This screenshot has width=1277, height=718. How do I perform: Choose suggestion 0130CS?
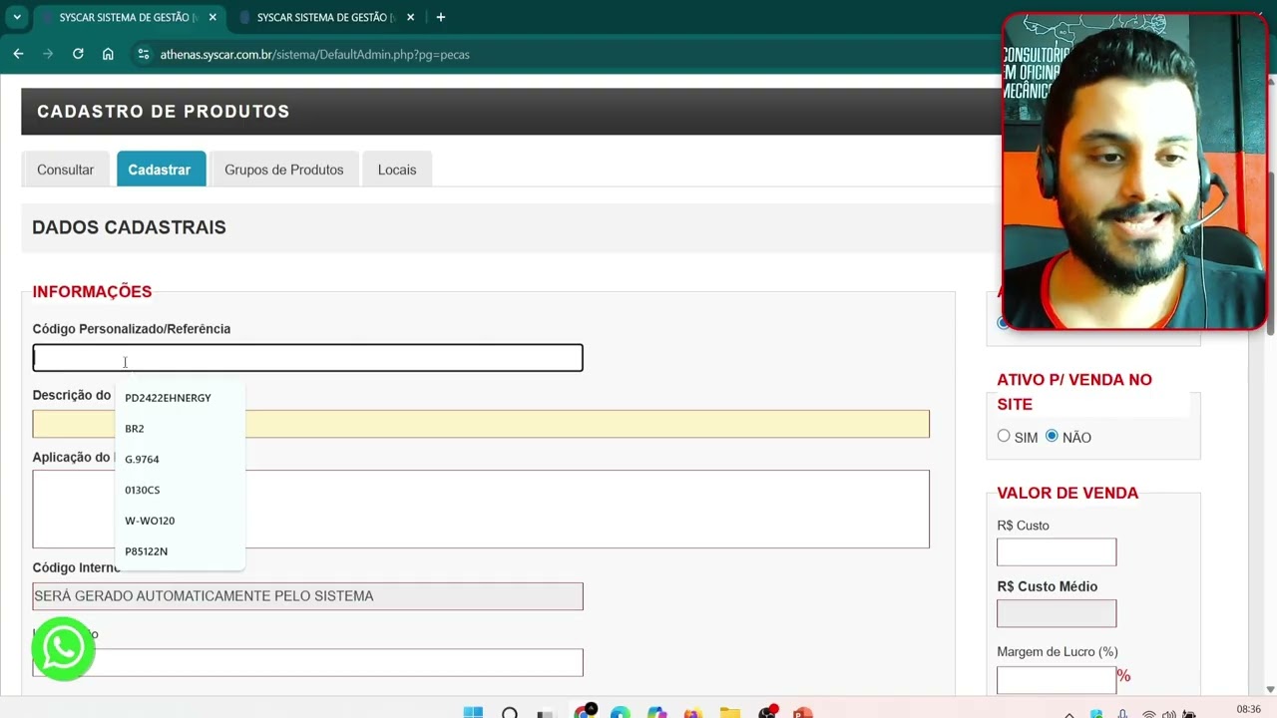tap(180, 490)
